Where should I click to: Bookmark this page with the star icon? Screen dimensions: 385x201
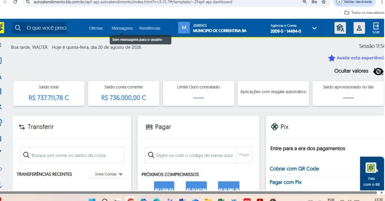[x=324, y=2]
